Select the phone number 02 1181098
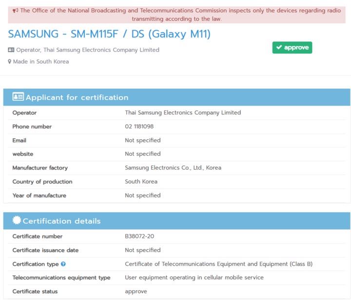This screenshot has height=306, width=351. [139, 126]
